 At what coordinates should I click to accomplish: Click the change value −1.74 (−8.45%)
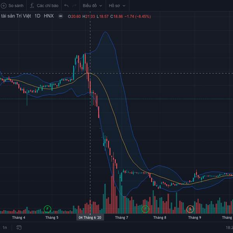pyautogui.click(x=137, y=16)
